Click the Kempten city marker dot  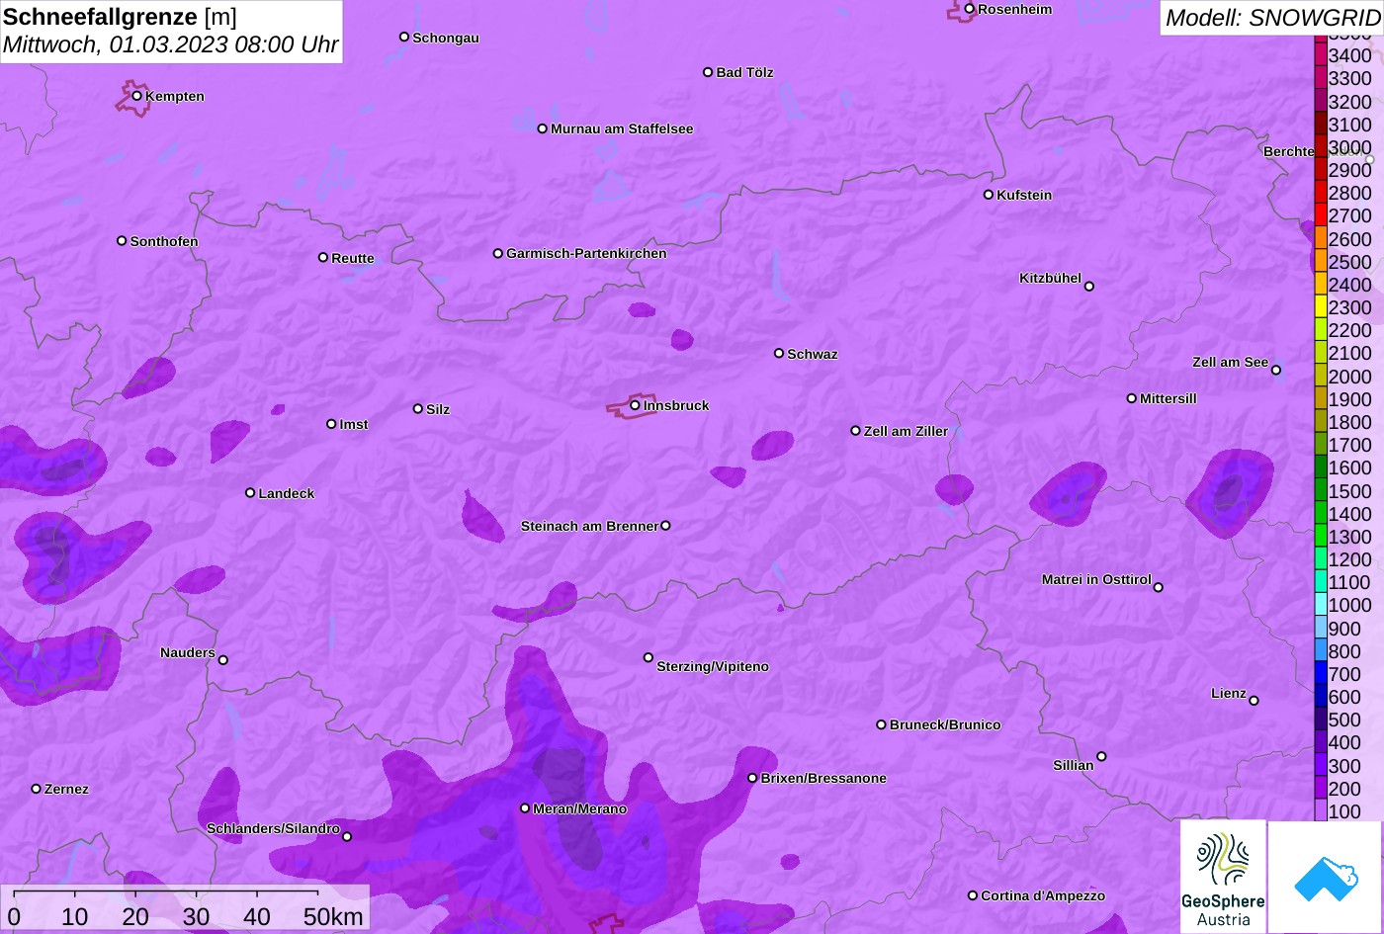click(x=137, y=96)
